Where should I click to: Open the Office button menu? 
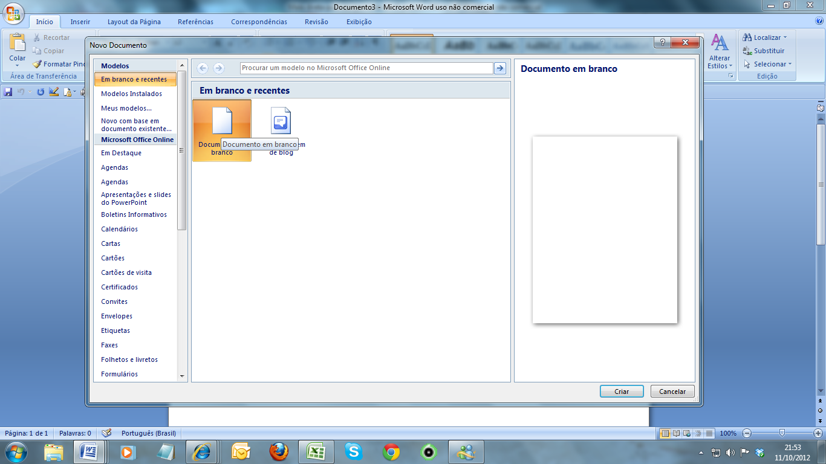(x=14, y=13)
